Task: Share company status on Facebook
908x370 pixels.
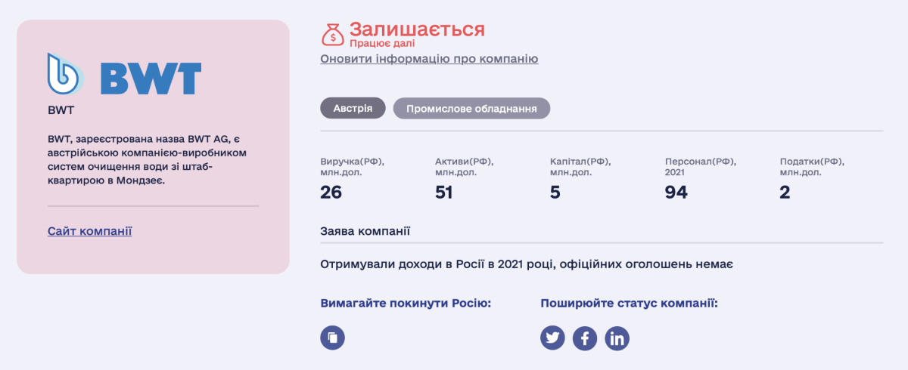Action: tap(585, 338)
